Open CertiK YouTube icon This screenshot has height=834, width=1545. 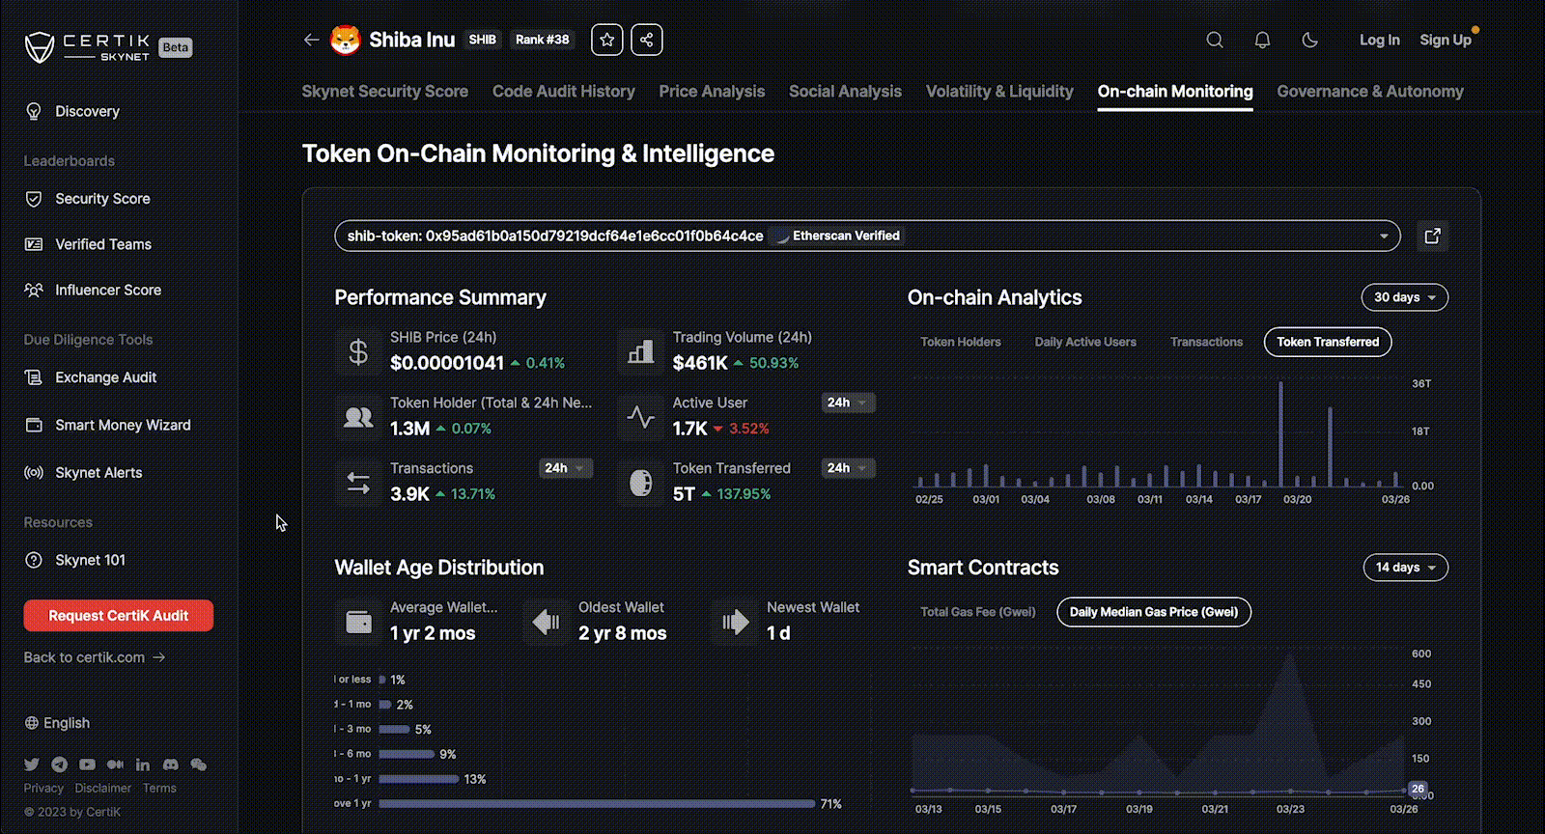[87, 764]
